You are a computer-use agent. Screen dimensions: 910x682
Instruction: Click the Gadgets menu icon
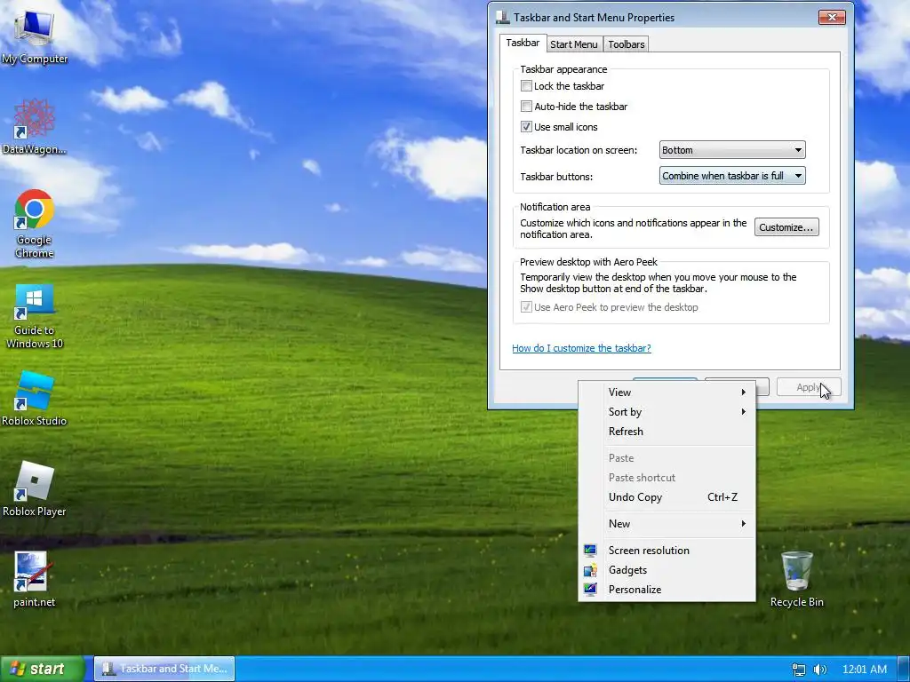[x=590, y=570]
